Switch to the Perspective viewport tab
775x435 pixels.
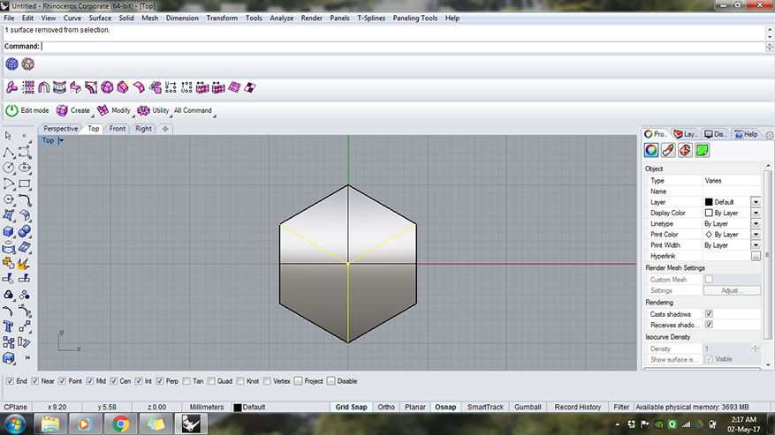[60, 129]
